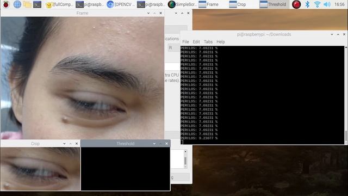Viewport: 348px width, 196px height.
Task: Click the Frame window title bar
Action: tap(82, 13)
